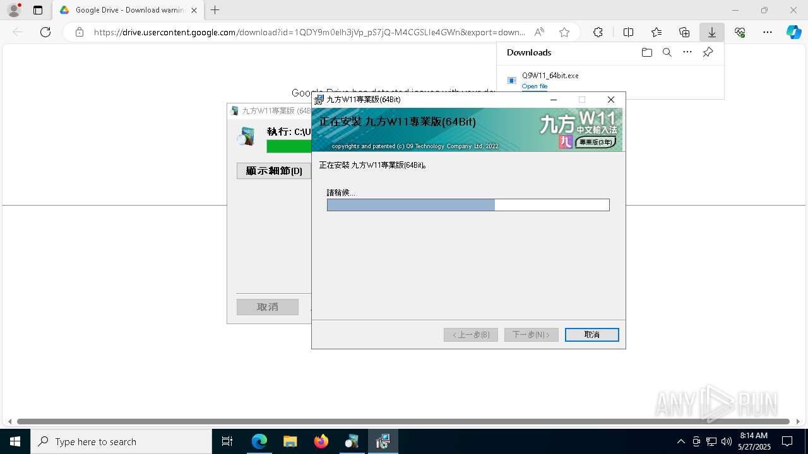Click the disabled 上一步(B) button

pyautogui.click(x=471, y=335)
